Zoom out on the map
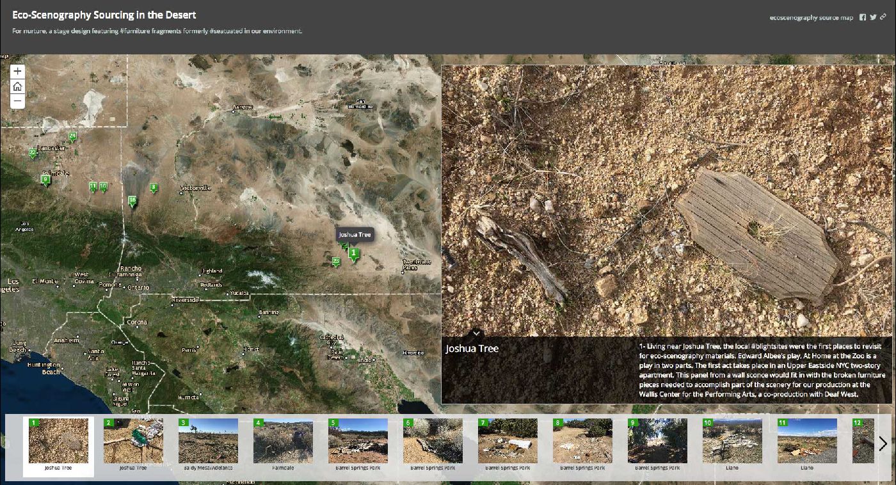This screenshot has height=485, width=896. [17, 101]
